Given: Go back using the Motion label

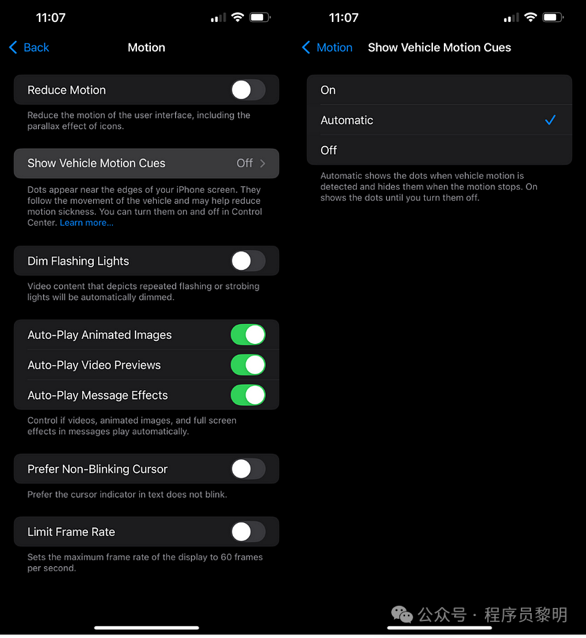Looking at the screenshot, I should point(335,48).
